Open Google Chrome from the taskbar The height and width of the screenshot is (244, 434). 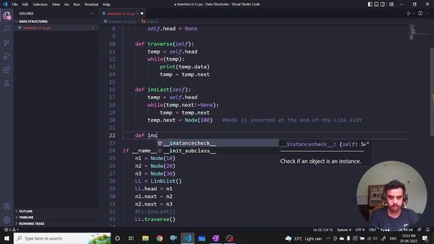(159, 238)
